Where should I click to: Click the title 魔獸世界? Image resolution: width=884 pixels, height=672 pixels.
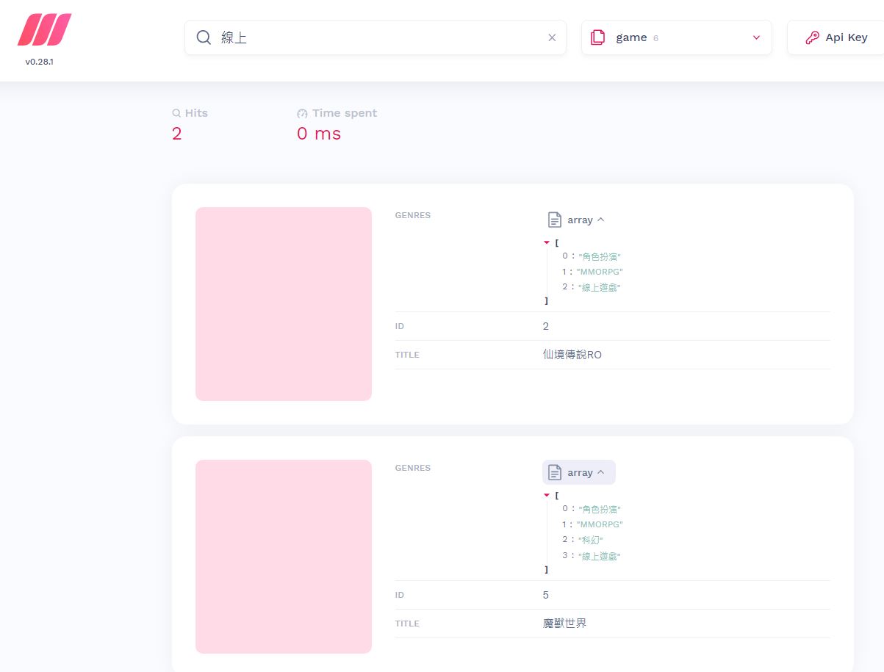point(565,624)
